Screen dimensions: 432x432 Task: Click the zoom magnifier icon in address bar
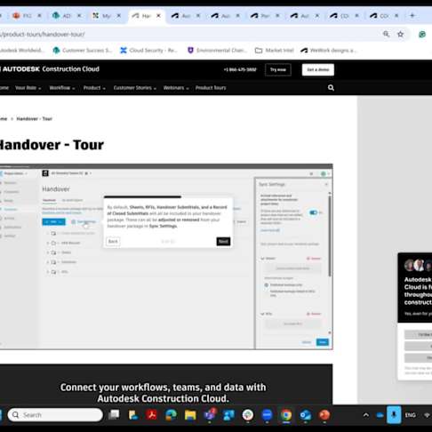386,34
